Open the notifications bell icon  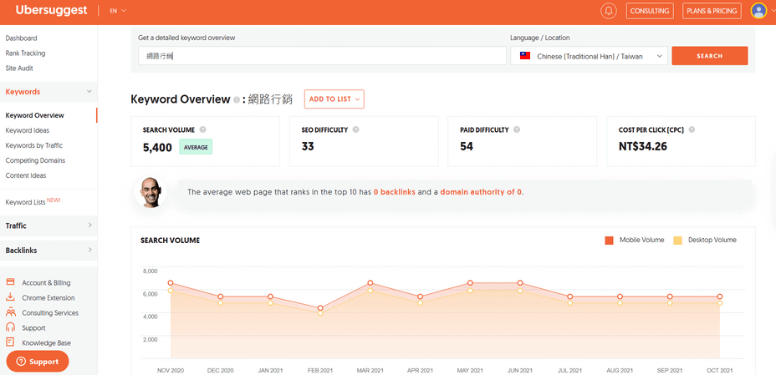[x=608, y=11]
